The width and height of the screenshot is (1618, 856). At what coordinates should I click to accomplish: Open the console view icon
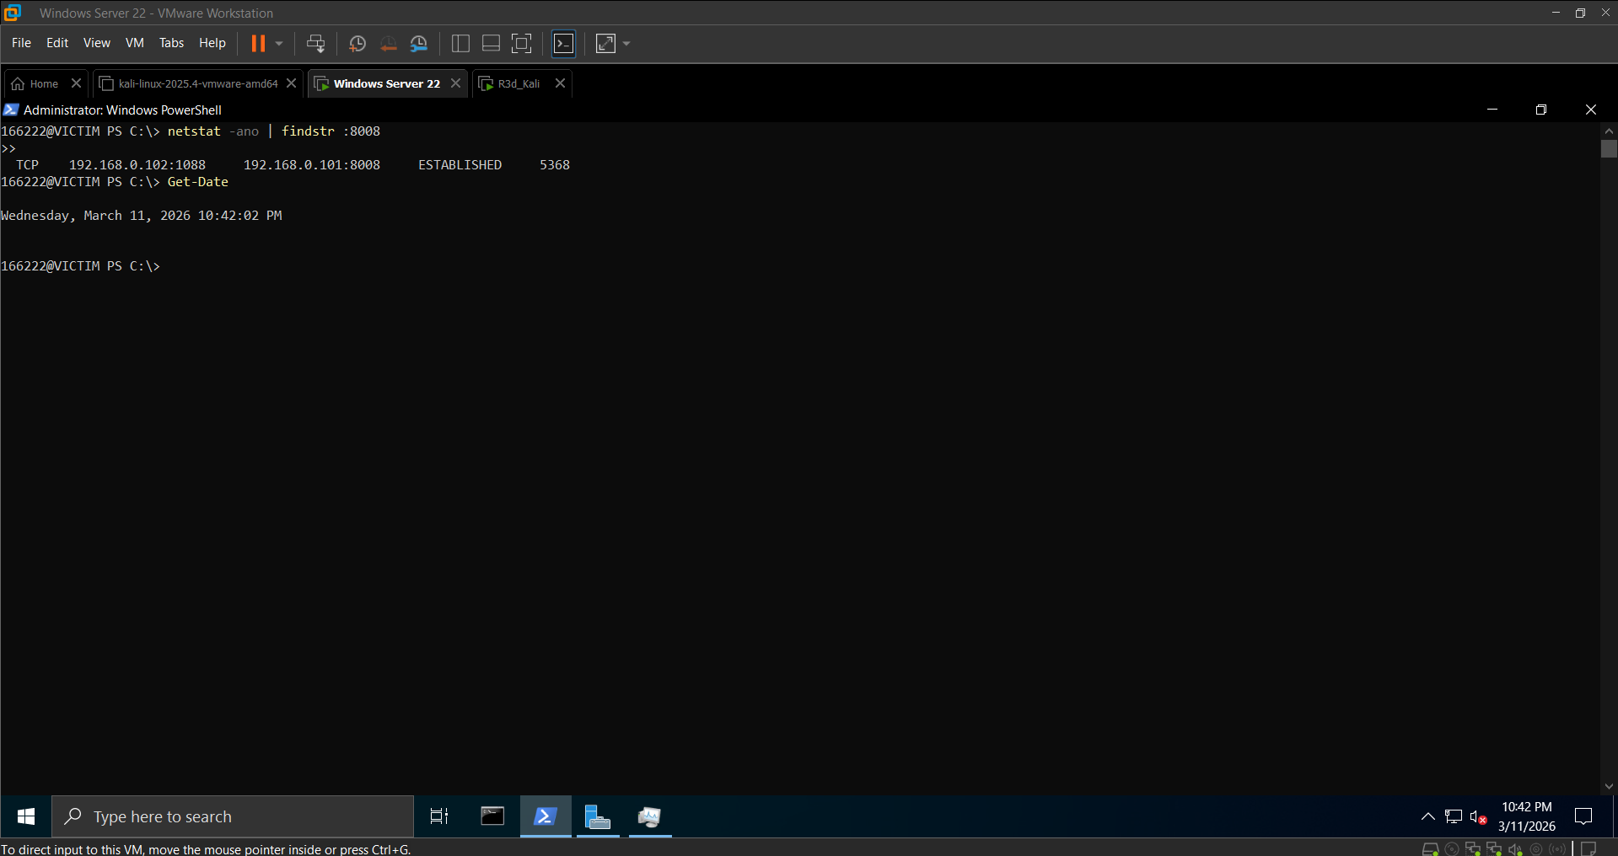tap(563, 43)
